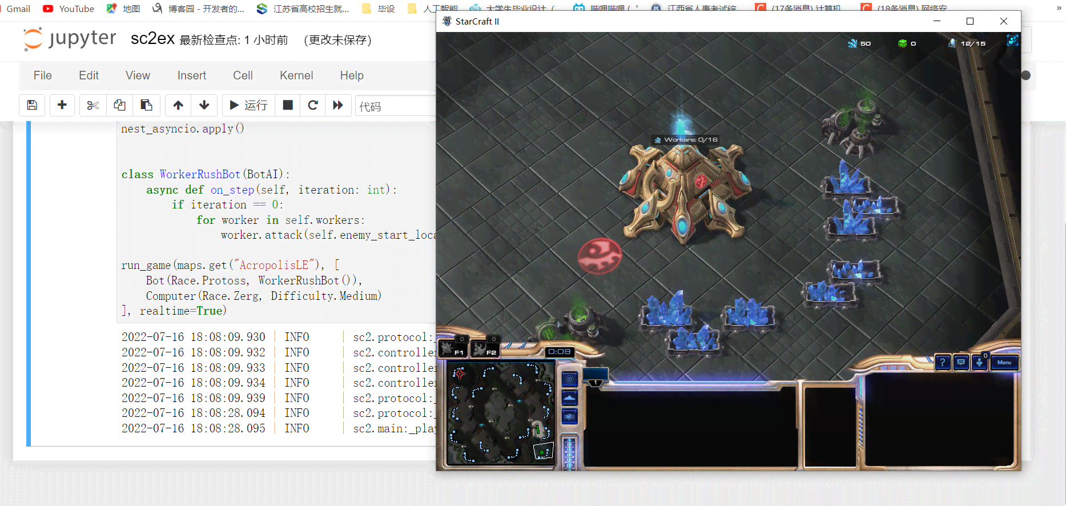Open the Gmail bookmark
The height and width of the screenshot is (506, 1066).
[x=18, y=9]
